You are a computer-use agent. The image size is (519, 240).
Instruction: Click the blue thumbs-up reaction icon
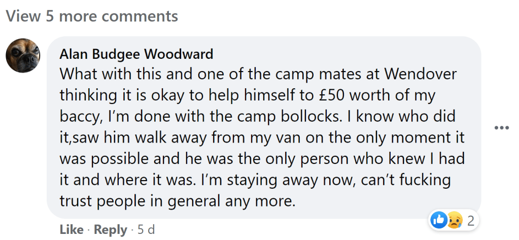438,220
